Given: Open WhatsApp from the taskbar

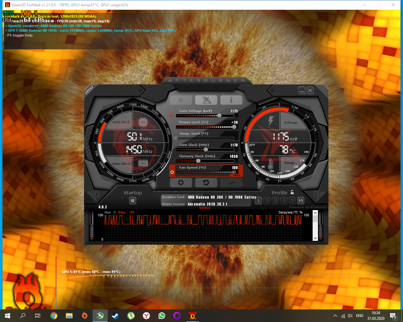Looking at the screenshot, I should (x=162, y=316).
